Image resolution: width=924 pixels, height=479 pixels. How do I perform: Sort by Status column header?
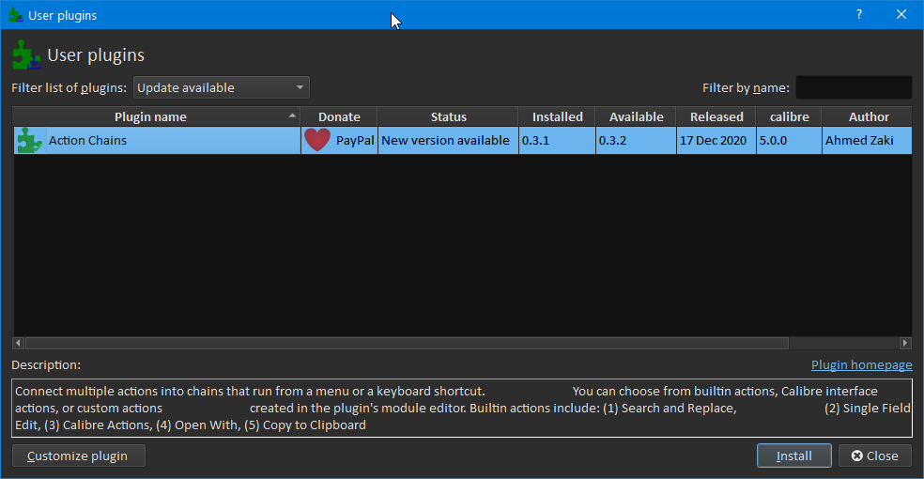448,116
